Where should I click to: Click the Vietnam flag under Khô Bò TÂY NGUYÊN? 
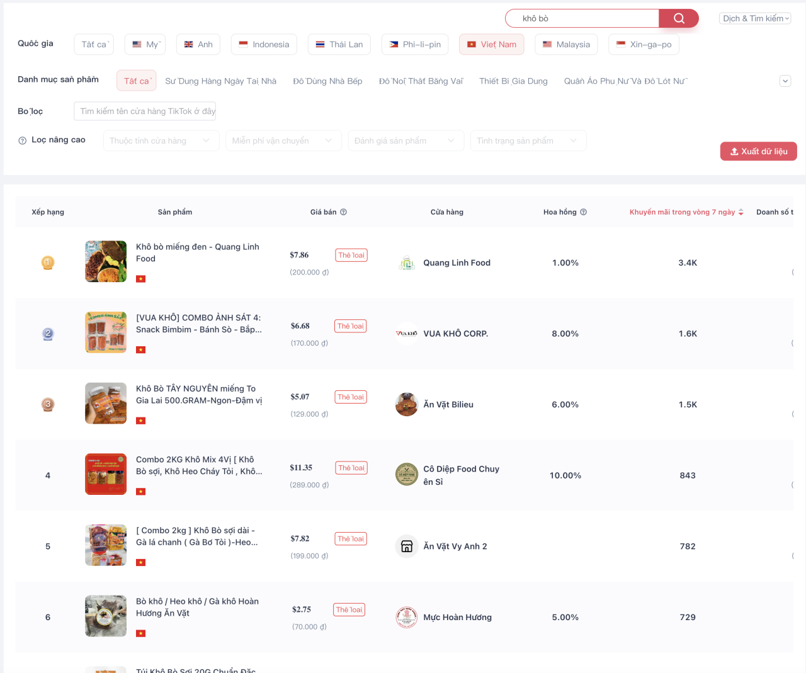tap(141, 421)
